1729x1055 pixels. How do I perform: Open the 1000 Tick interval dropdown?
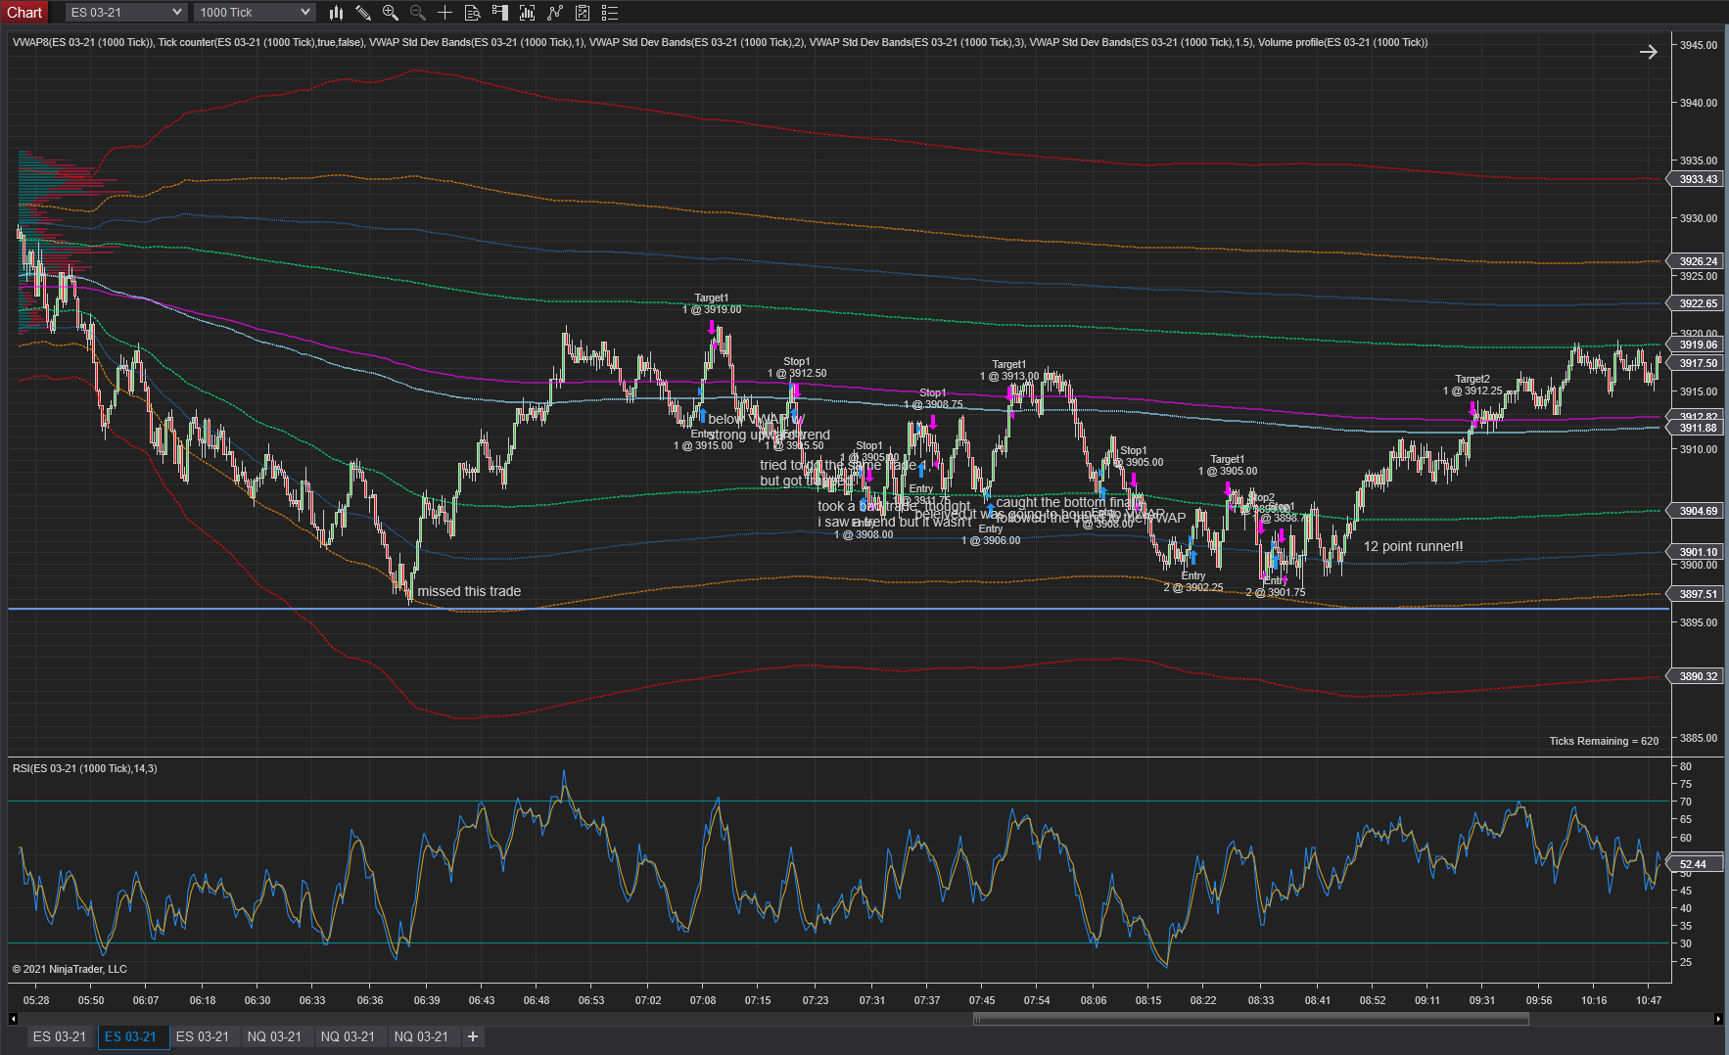point(255,13)
